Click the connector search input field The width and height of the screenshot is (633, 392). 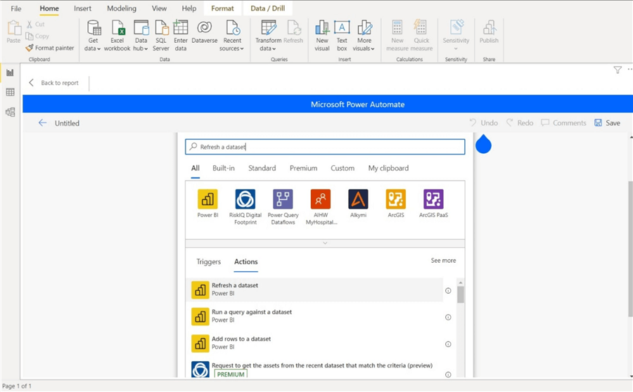pos(325,147)
